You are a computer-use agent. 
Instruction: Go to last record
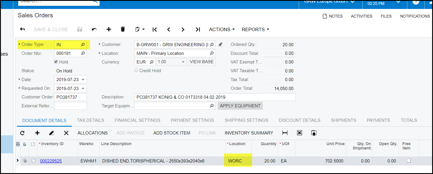pos(198,29)
